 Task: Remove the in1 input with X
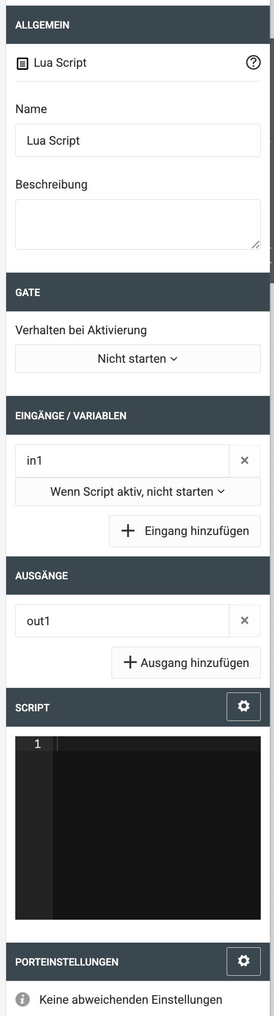pyautogui.click(x=245, y=461)
